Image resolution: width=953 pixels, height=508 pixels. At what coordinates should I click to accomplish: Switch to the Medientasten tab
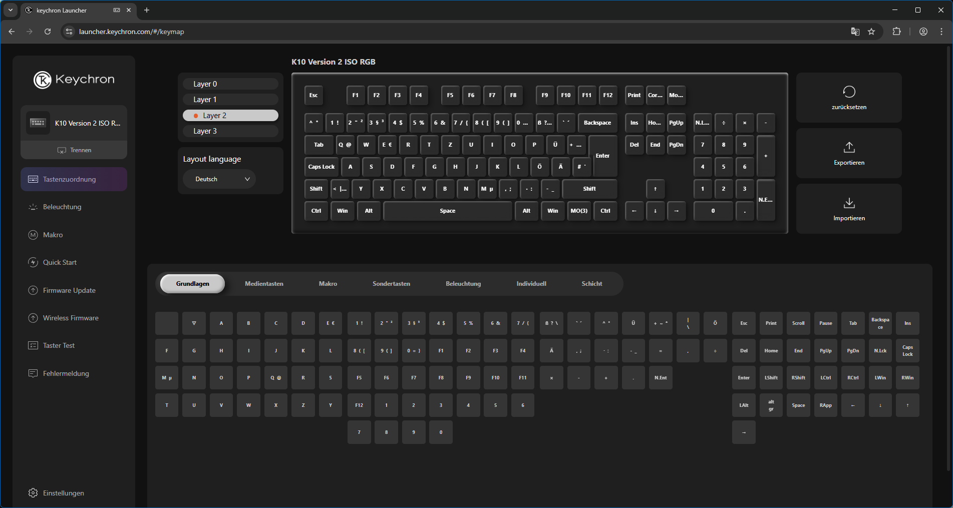tap(264, 284)
